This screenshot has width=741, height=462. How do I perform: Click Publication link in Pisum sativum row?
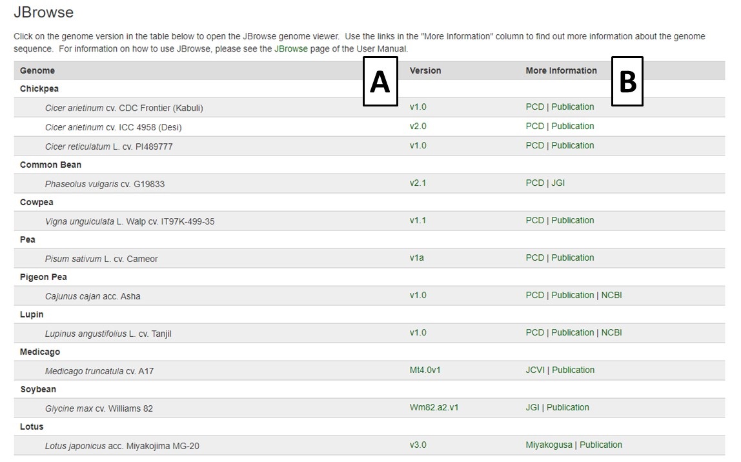pyautogui.click(x=573, y=257)
